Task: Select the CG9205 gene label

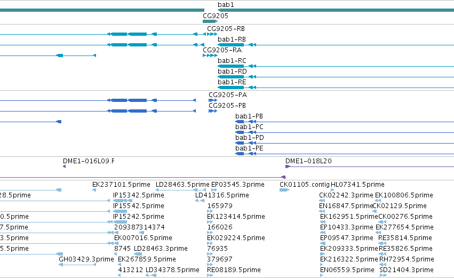Action: [x=216, y=15]
